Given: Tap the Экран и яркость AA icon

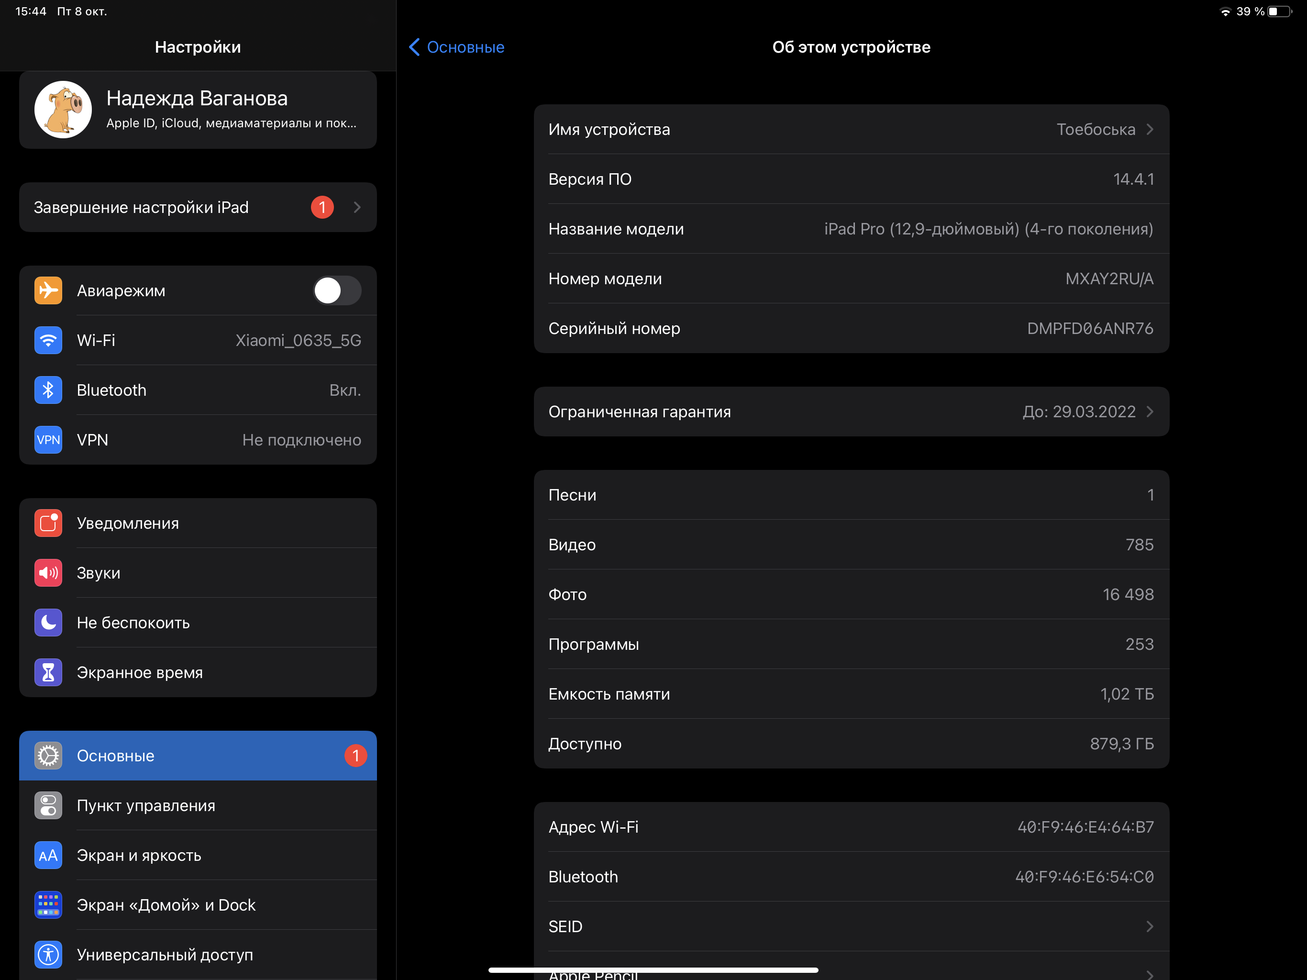Looking at the screenshot, I should (x=48, y=855).
